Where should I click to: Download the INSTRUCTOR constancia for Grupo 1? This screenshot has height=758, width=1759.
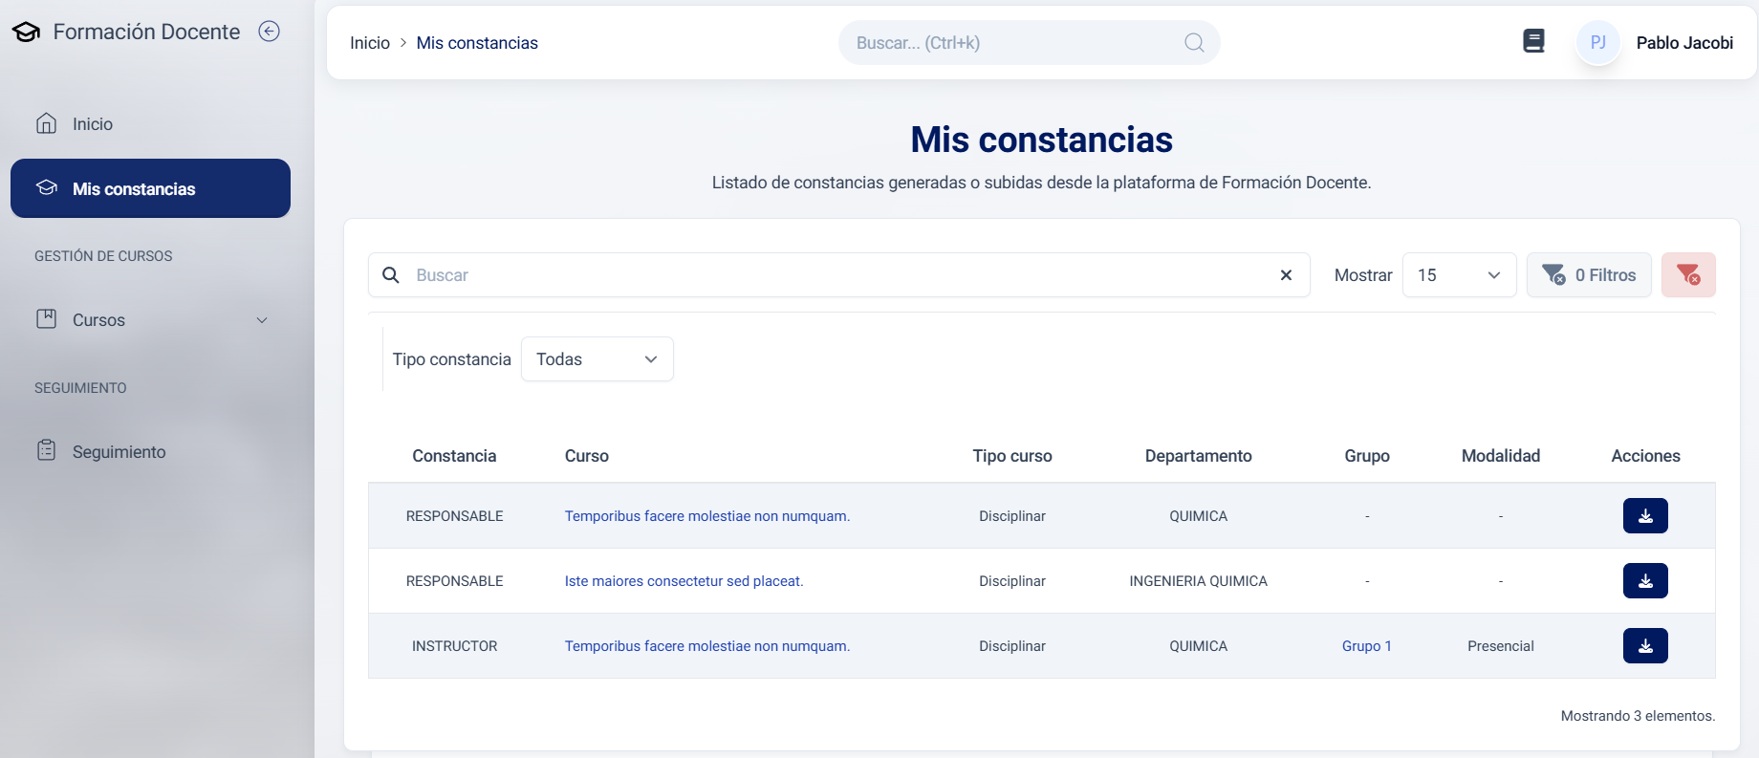point(1644,646)
